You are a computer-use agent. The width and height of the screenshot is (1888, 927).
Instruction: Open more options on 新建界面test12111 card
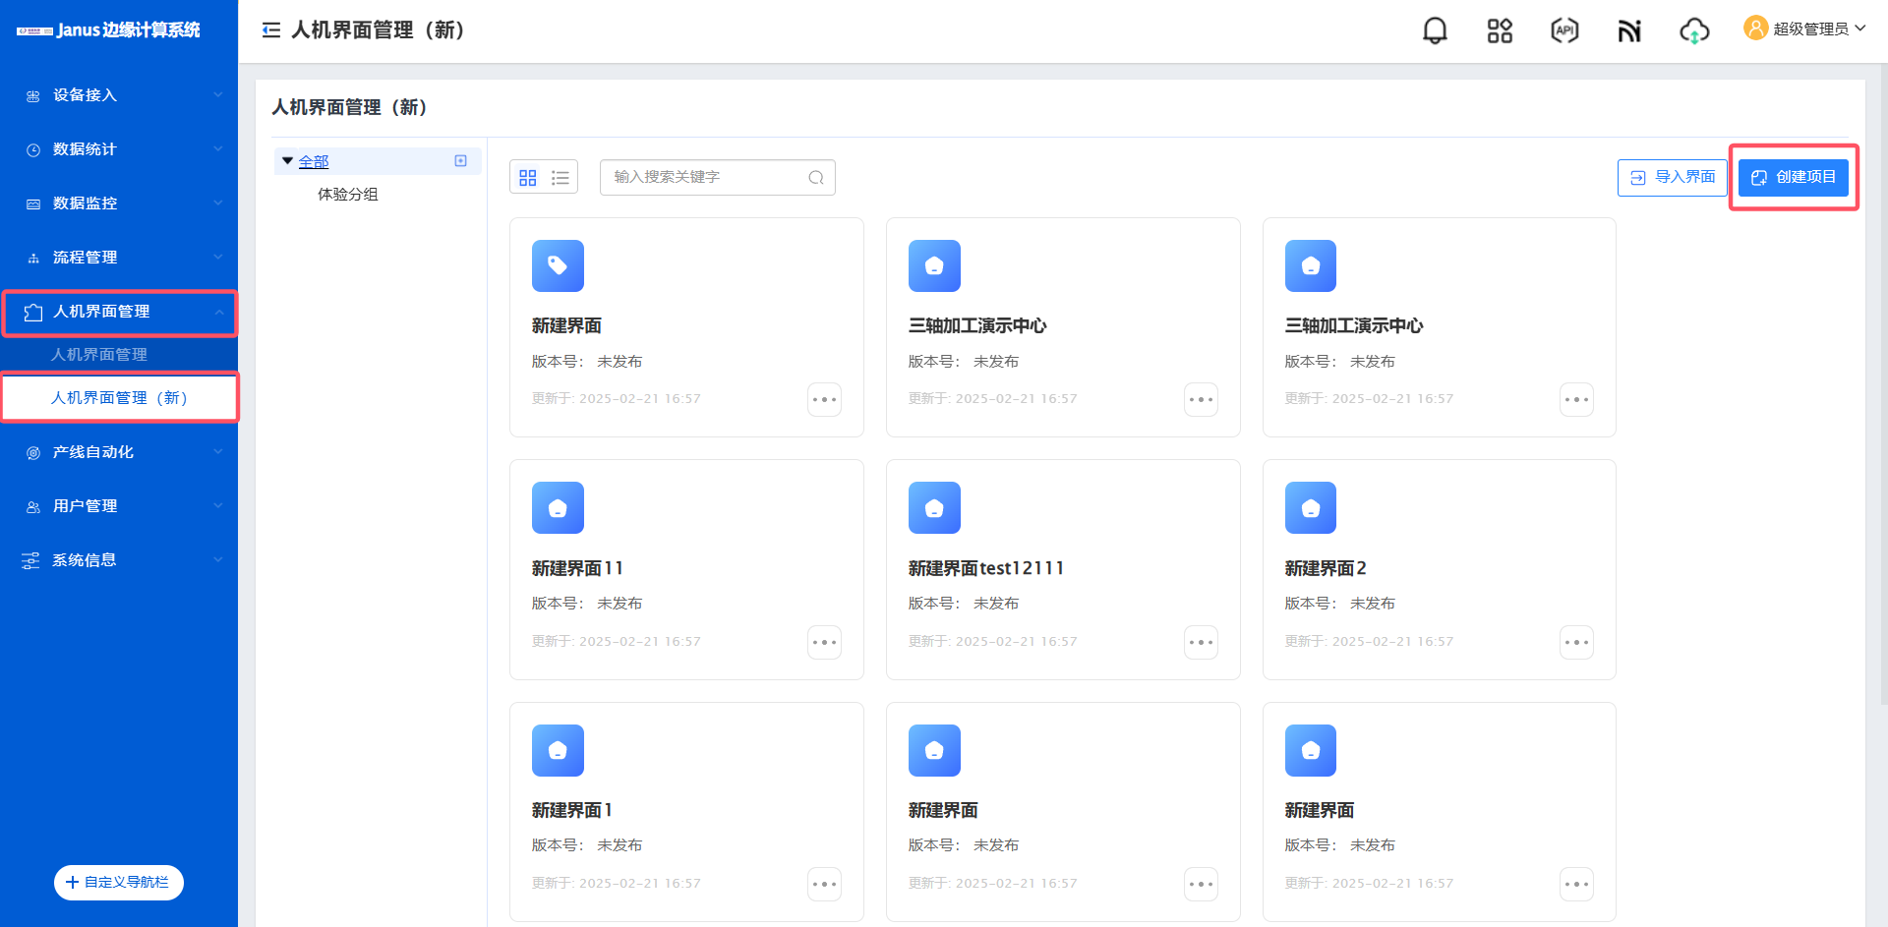[1201, 643]
